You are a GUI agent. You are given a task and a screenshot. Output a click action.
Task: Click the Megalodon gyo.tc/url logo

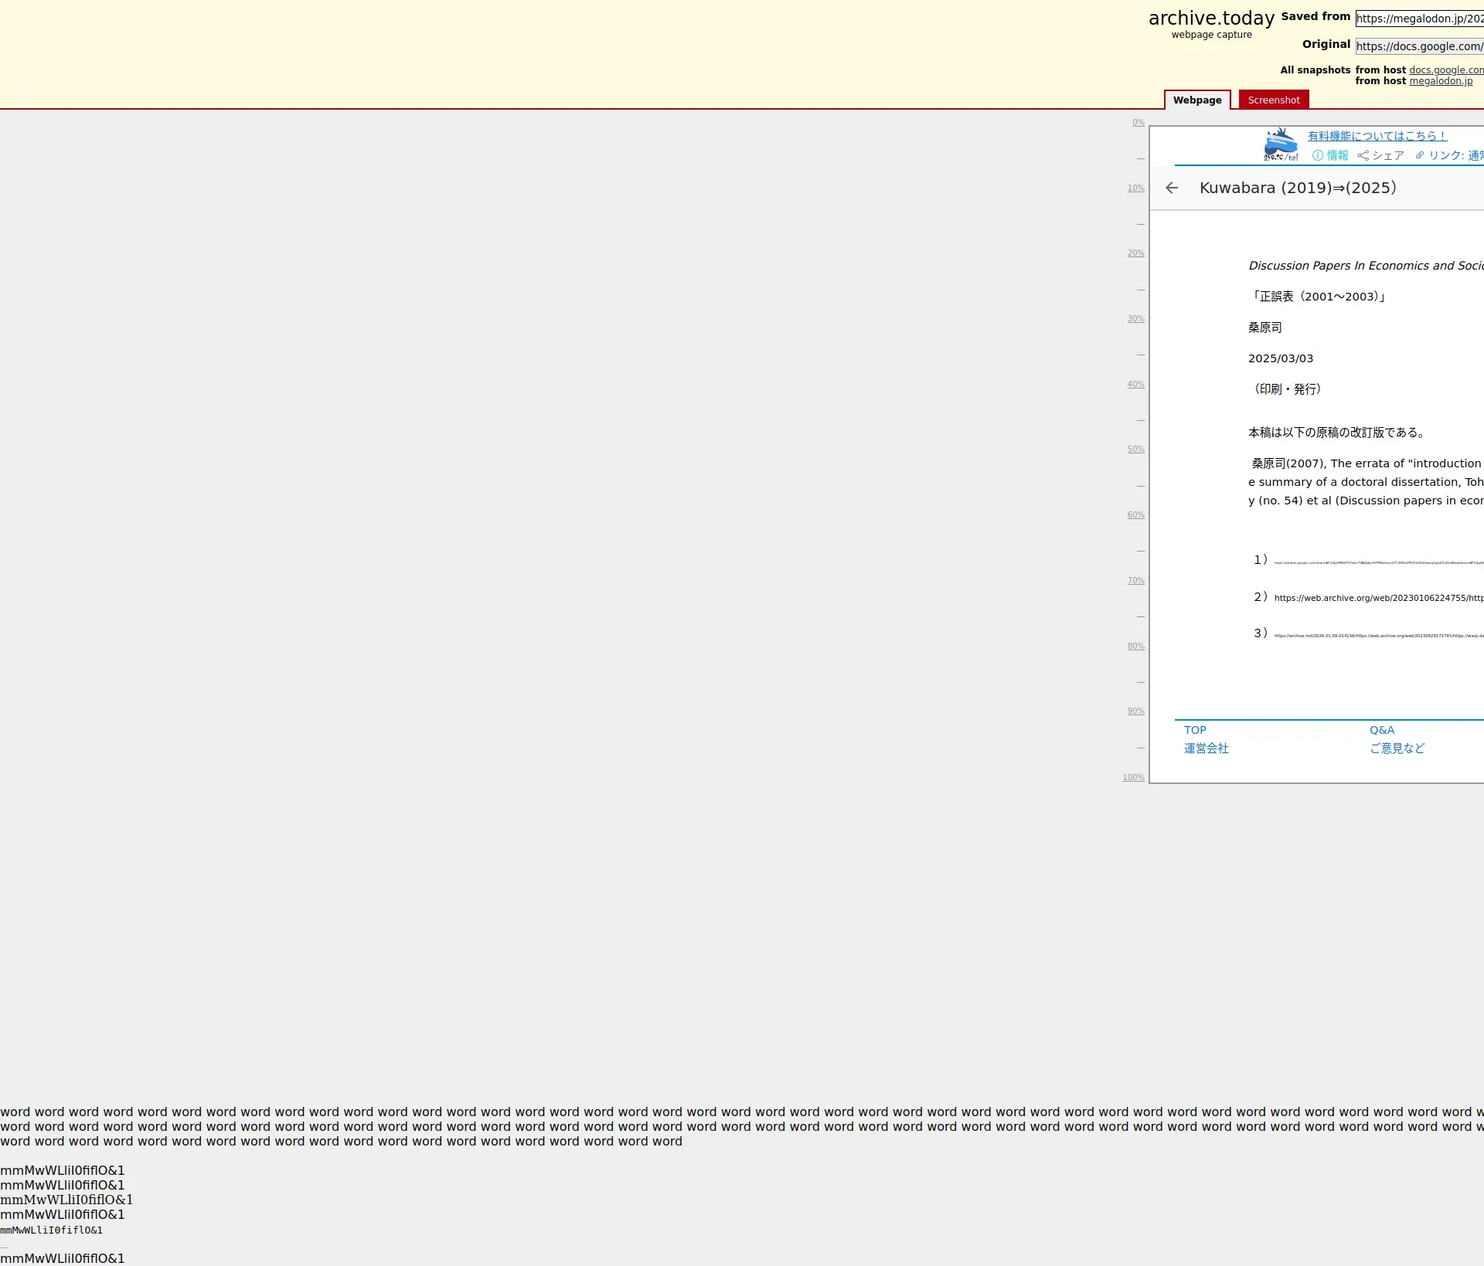pos(1280,145)
